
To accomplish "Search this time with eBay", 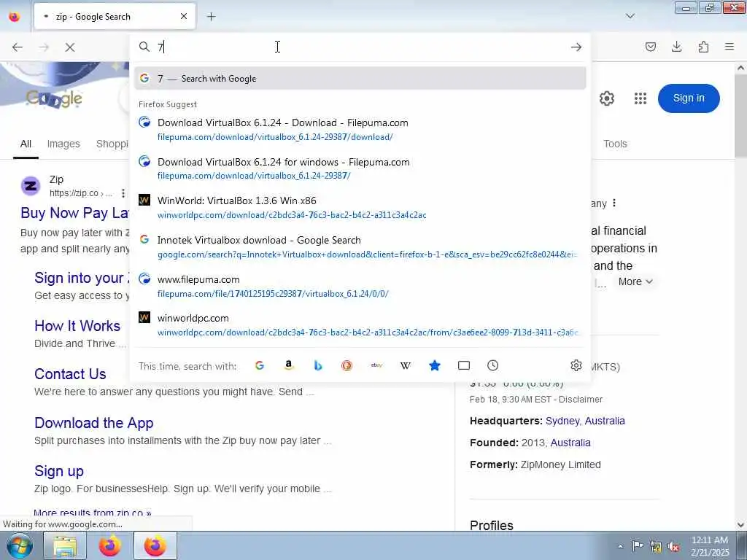I will click(x=376, y=365).
